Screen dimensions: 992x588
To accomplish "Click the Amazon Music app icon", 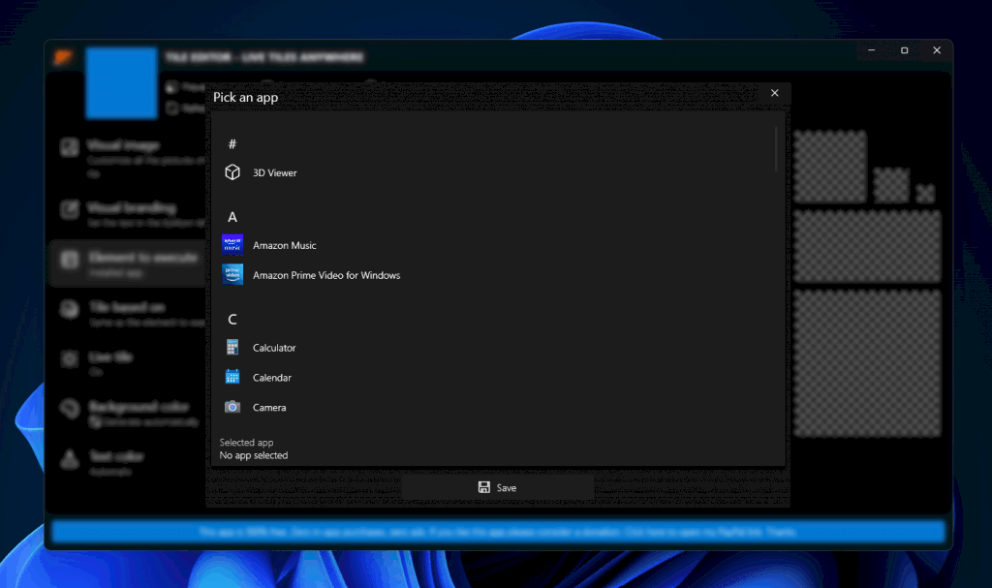I will point(232,245).
